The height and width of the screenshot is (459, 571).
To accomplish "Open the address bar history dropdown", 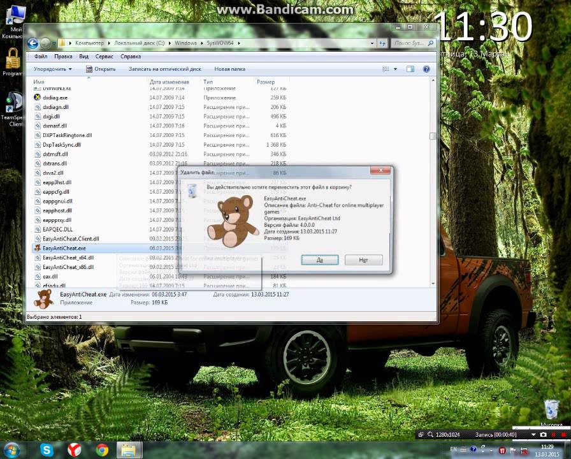I will point(372,43).
